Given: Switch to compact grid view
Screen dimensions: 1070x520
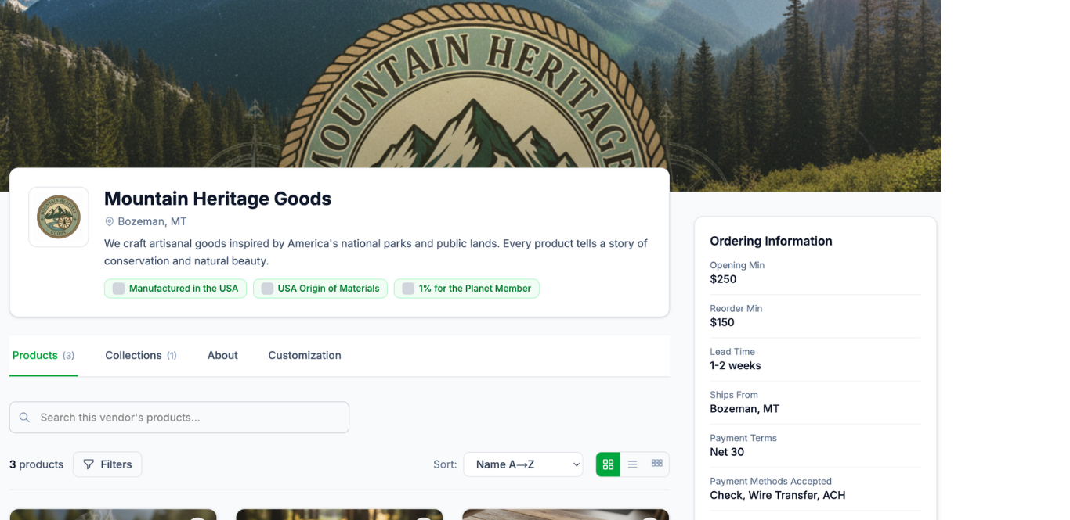Looking at the screenshot, I should [657, 464].
